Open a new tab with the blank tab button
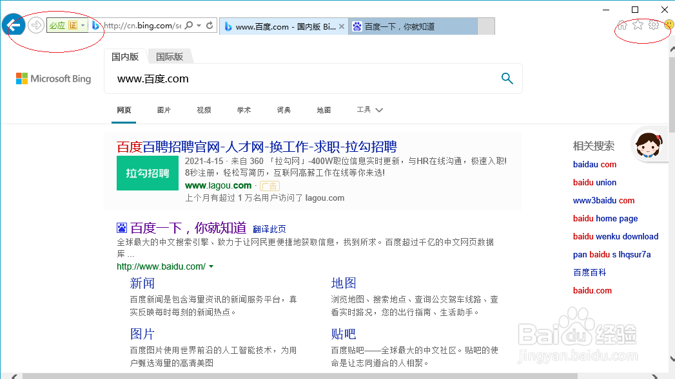This screenshot has height=379, width=675. pyautogui.click(x=487, y=26)
